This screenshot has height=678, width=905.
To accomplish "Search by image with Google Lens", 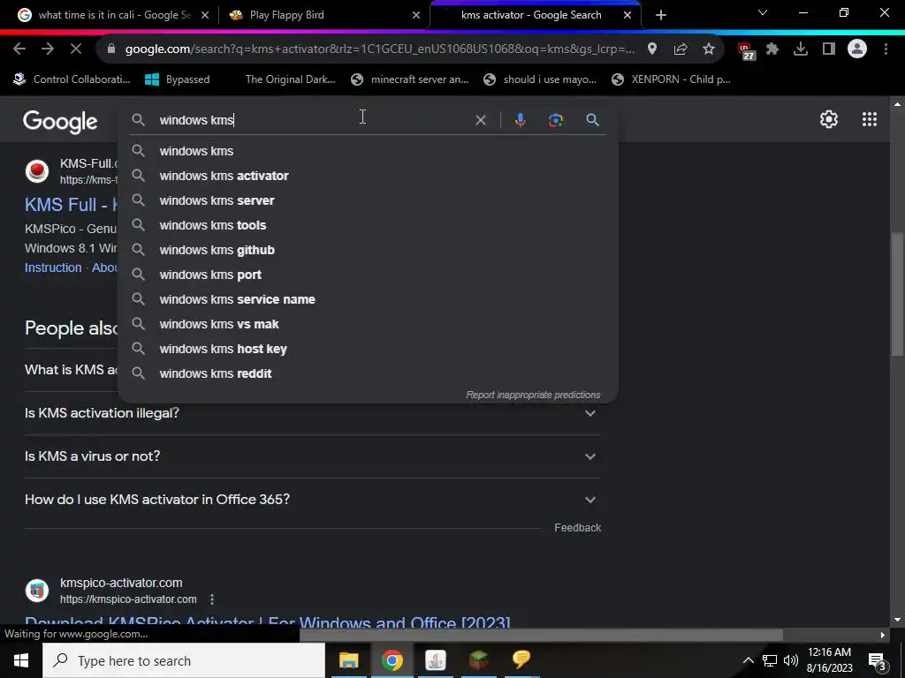I will [555, 120].
